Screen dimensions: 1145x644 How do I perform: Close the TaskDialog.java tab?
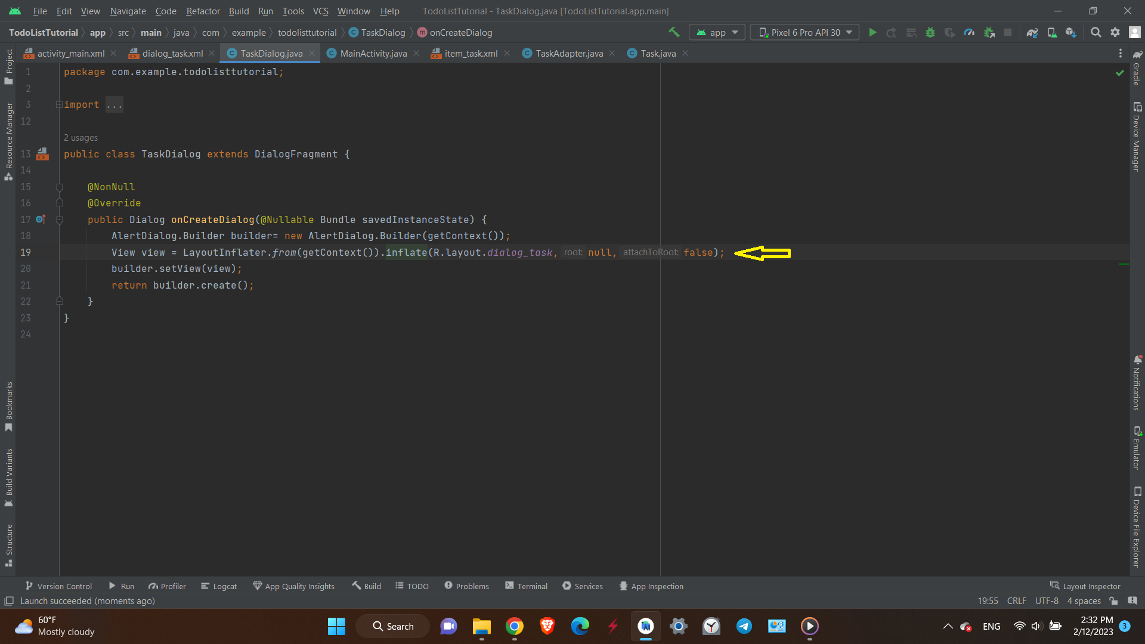coord(312,53)
